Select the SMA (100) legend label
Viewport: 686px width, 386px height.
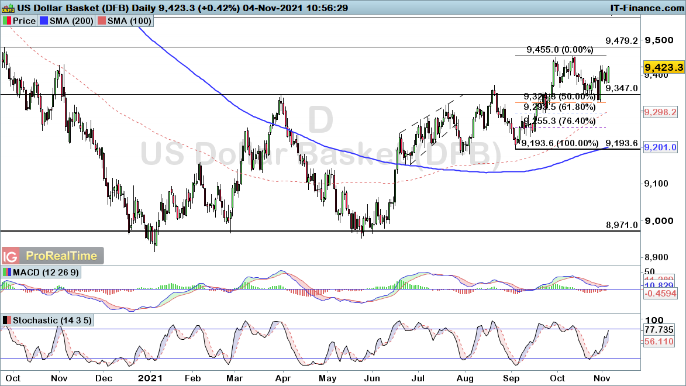point(129,21)
